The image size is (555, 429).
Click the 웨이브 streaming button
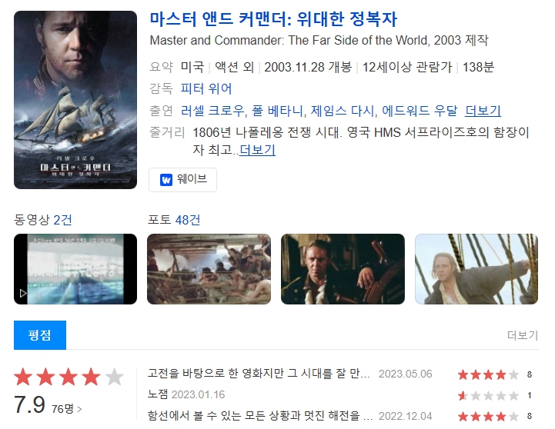point(182,179)
